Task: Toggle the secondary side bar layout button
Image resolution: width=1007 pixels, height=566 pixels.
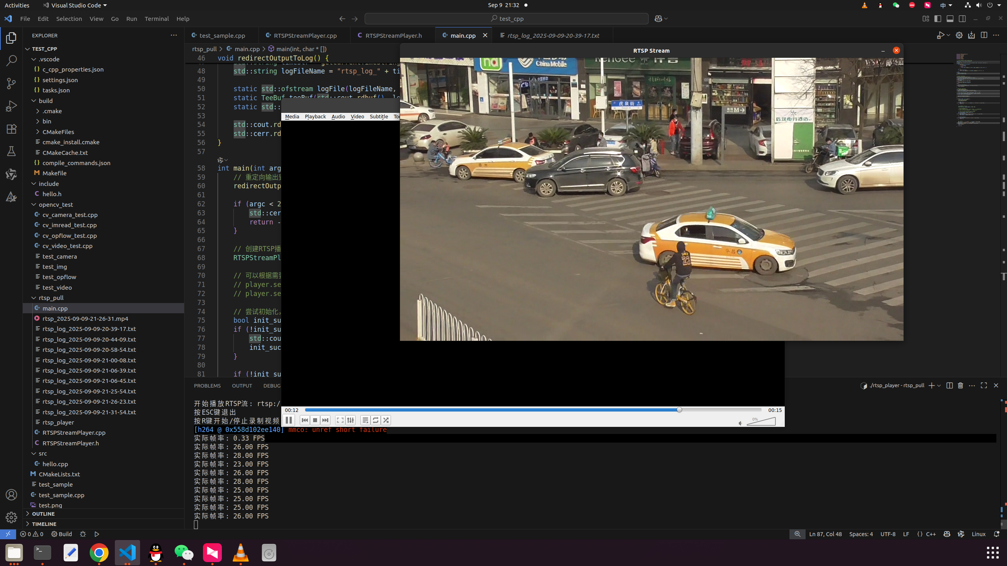Action: point(962,18)
